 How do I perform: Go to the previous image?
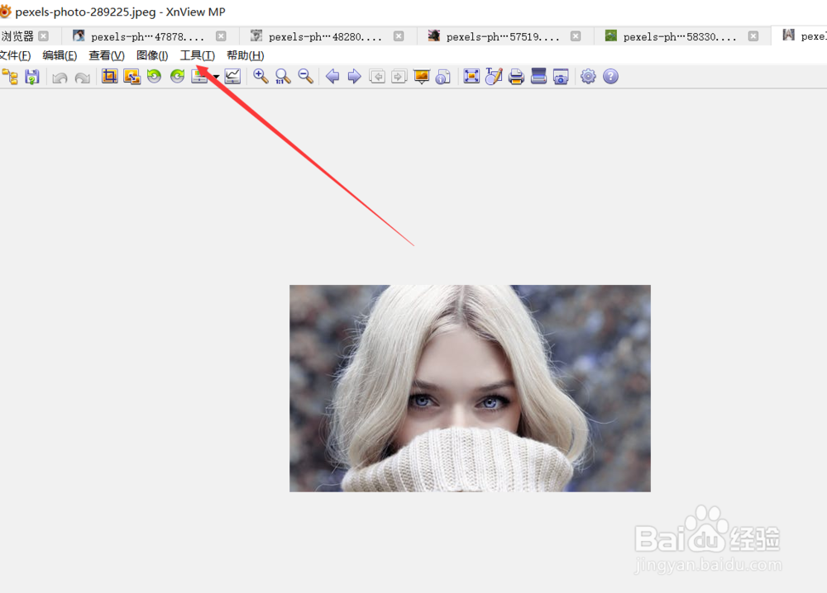(332, 77)
